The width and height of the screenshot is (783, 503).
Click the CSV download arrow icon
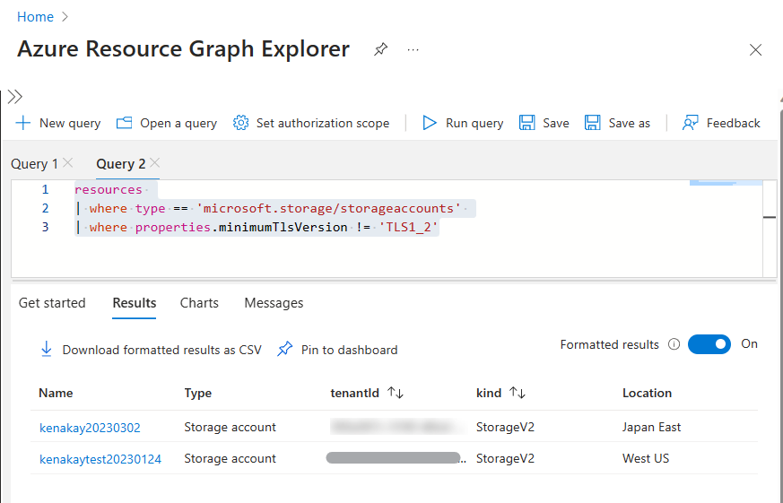tap(46, 350)
